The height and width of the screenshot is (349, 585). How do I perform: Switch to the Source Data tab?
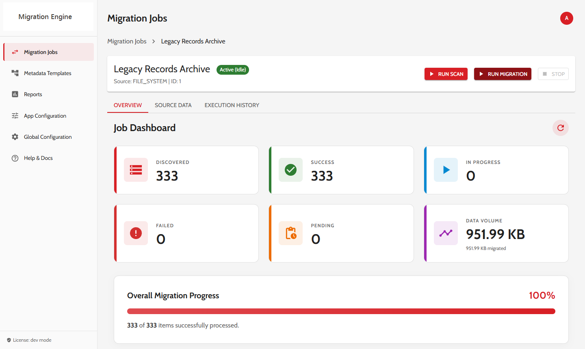(x=173, y=105)
